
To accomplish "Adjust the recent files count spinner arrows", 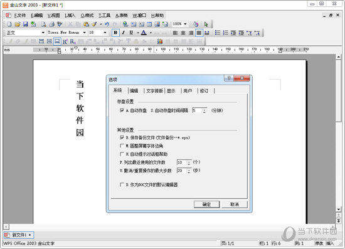I will coord(189,162).
